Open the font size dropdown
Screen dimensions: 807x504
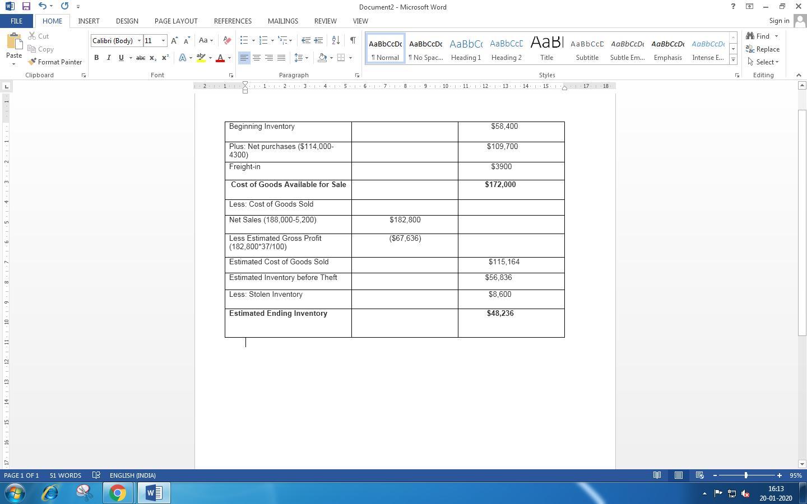pyautogui.click(x=163, y=40)
